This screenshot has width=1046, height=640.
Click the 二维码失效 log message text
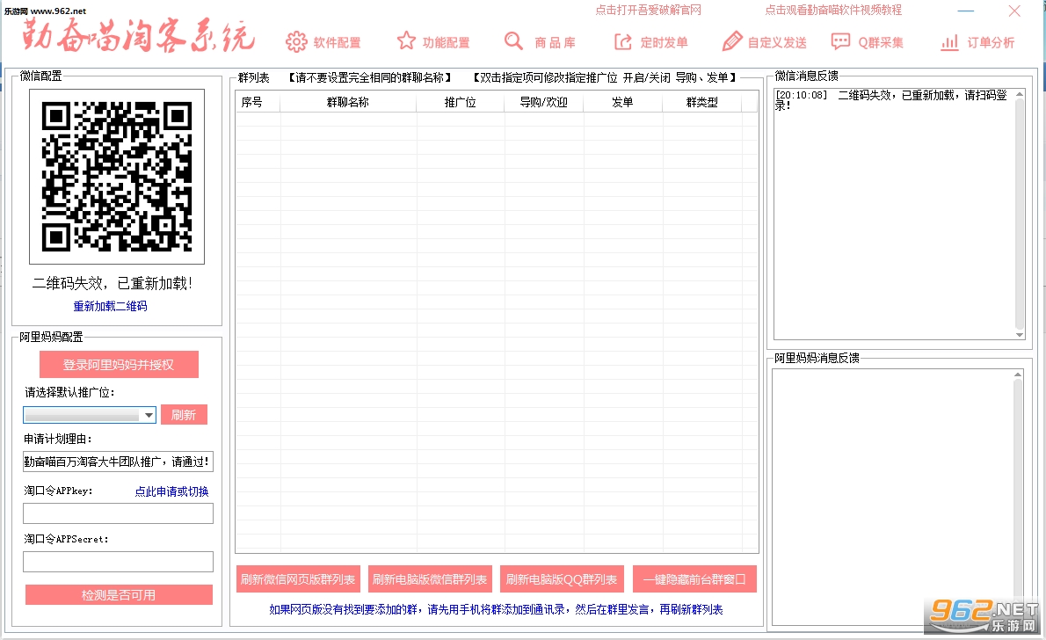tap(891, 100)
